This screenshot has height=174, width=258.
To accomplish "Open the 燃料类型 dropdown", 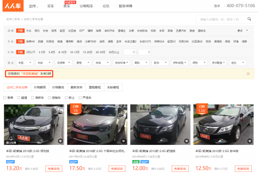I will (180, 63).
